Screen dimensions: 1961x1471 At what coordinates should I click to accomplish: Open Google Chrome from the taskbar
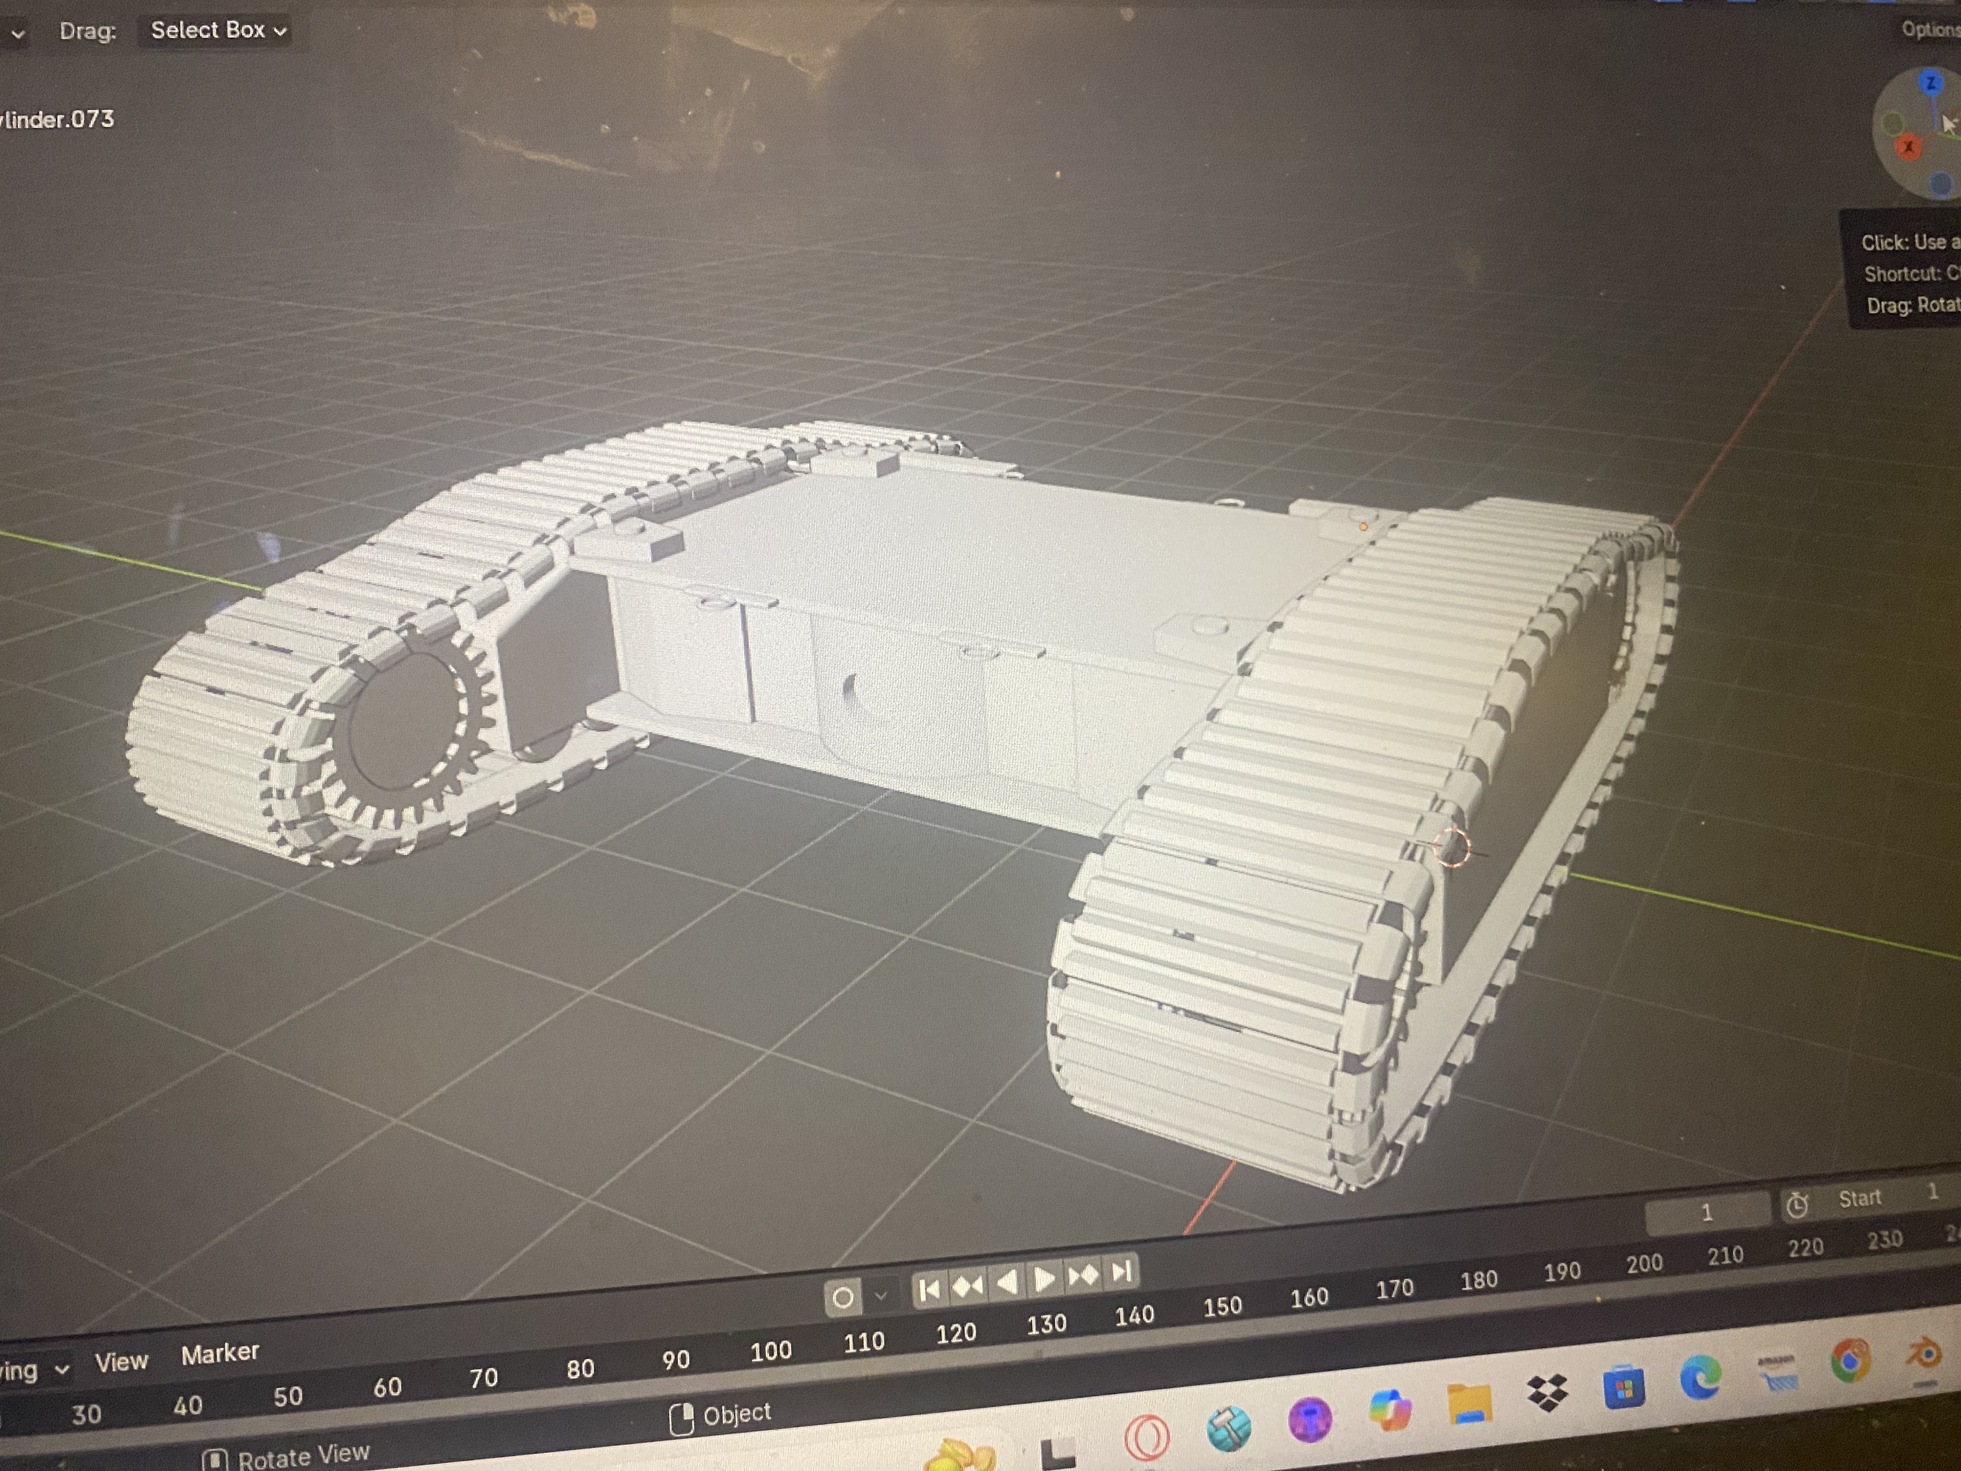[x=1851, y=1362]
